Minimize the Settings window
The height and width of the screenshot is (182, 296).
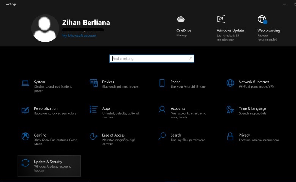point(284,4)
